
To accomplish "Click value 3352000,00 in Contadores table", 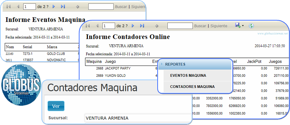I will click(x=214, y=98).
